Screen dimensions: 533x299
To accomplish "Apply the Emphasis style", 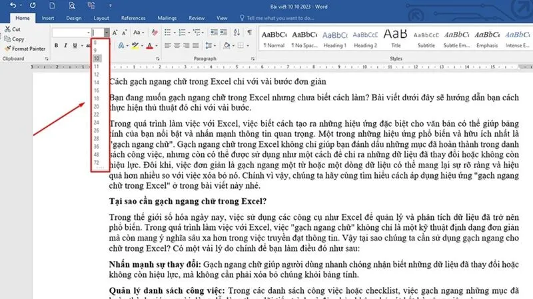I will [x=487, y=39].
